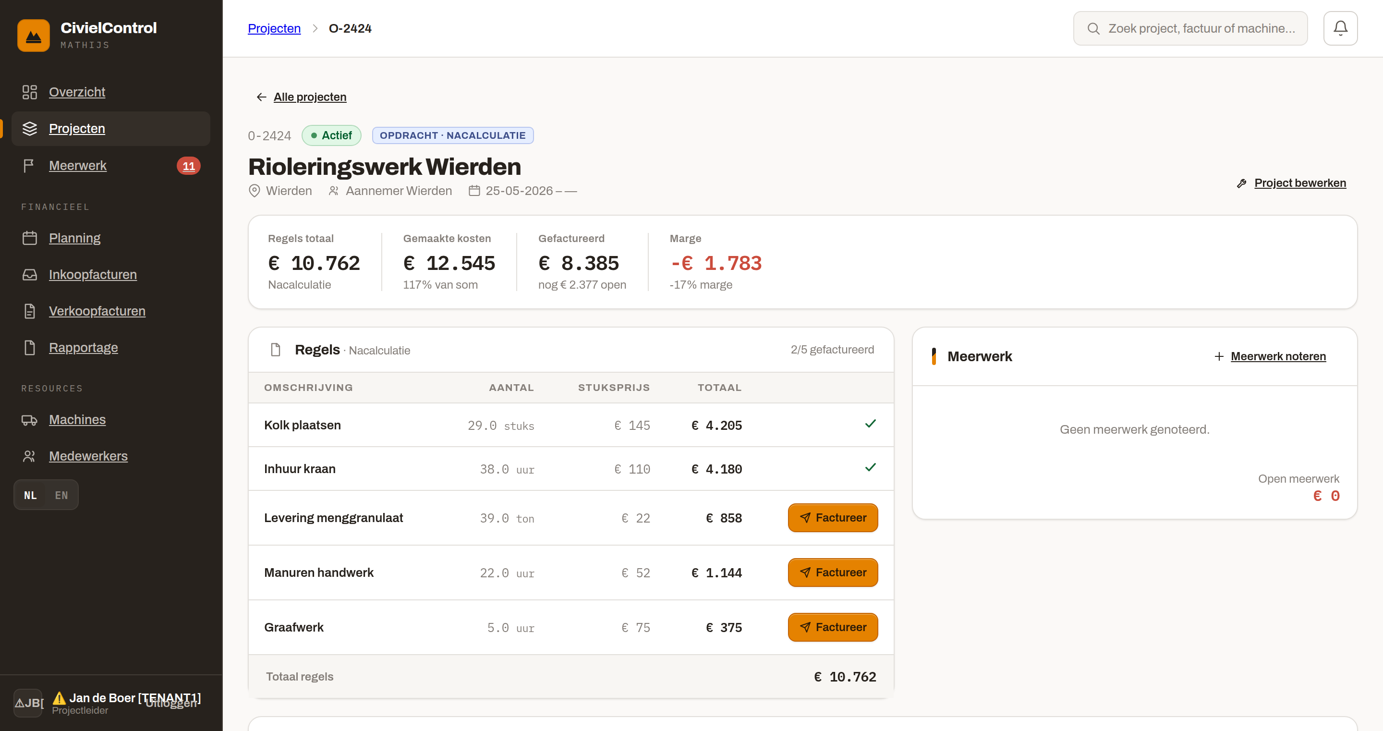Click the Gefactureerd amount € 8.385
This screenshot has width=1383, height=731.
[578, 263]
